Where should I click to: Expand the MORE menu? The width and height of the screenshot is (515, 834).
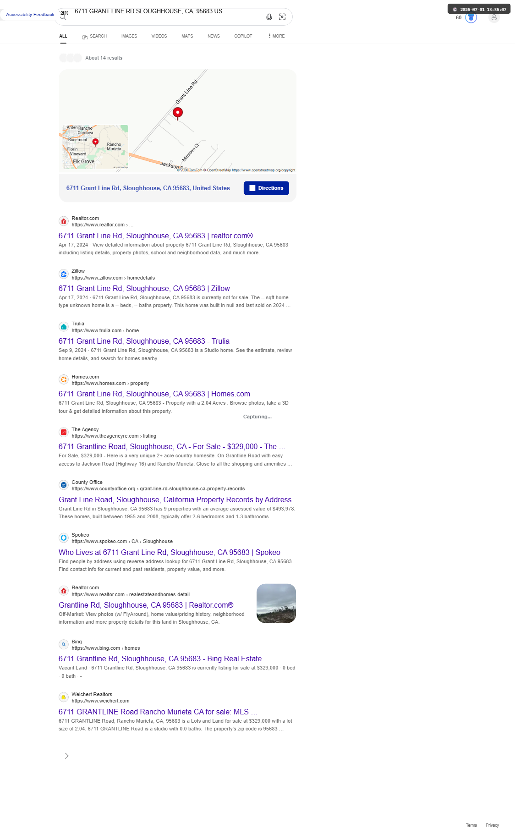click(276, 36)
